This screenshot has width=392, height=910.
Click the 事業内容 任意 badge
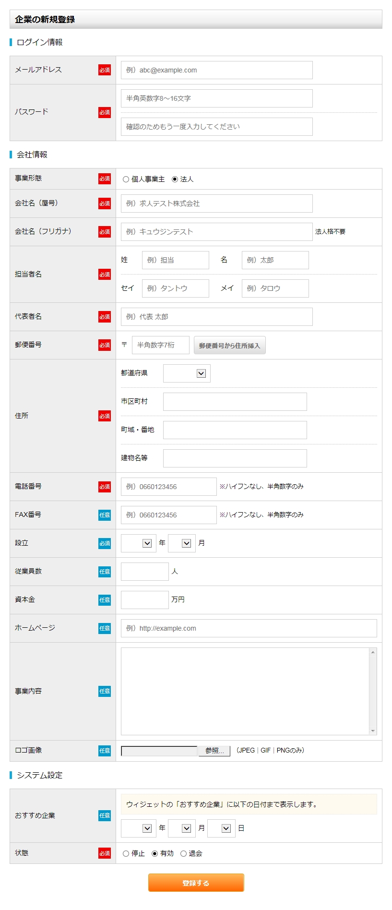105,691
